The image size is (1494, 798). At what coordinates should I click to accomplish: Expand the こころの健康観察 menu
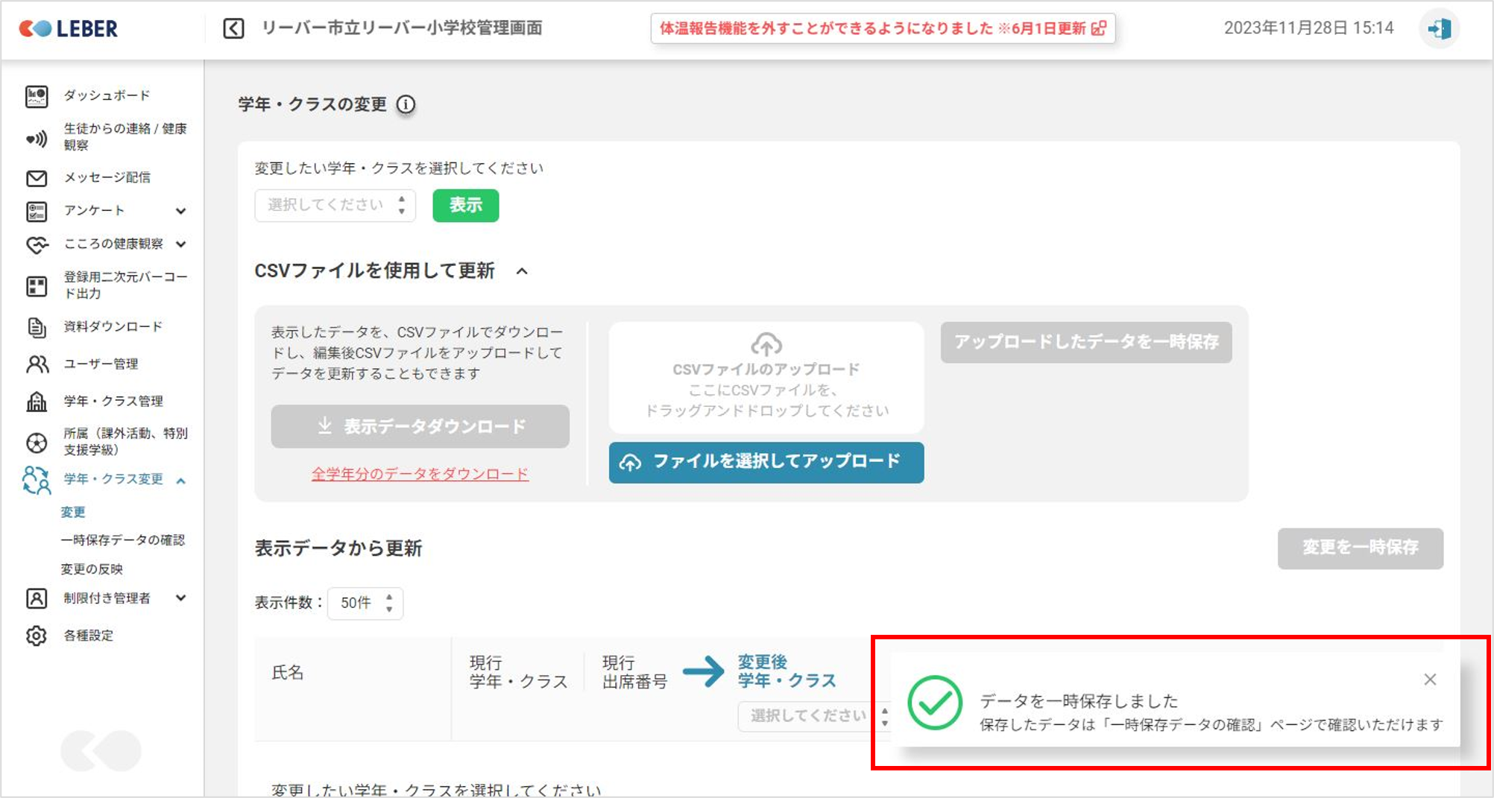coord(180,244)
